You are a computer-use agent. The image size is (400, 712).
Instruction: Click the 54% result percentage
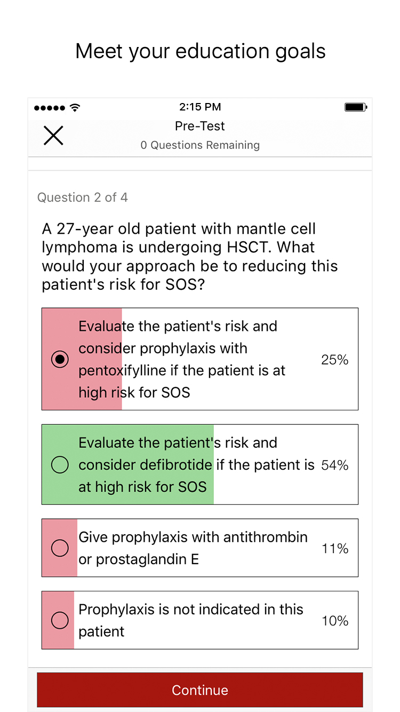pyautogui.click(x=334, y=465)
